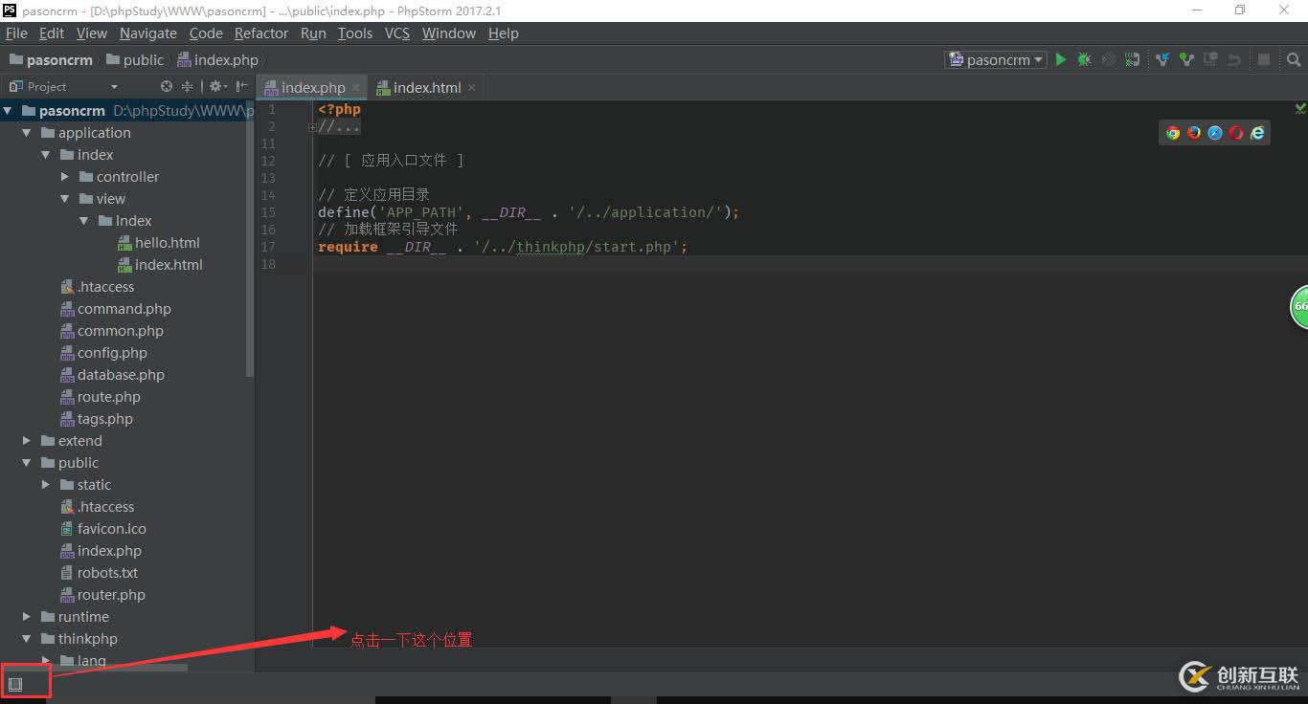Click pasoncrm in the navigation breadcrumb
This screenshot has height=704, width=1308.
click(51, 59)
